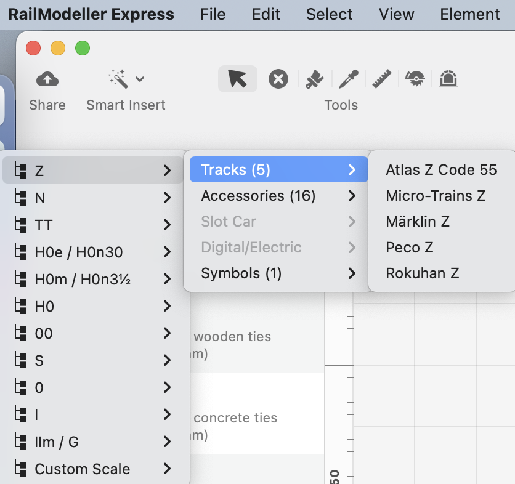The width and height of the screenshot is (515, 484).
Task: Click the tunnel portal tool icon
Action: (x=448, y=79)
